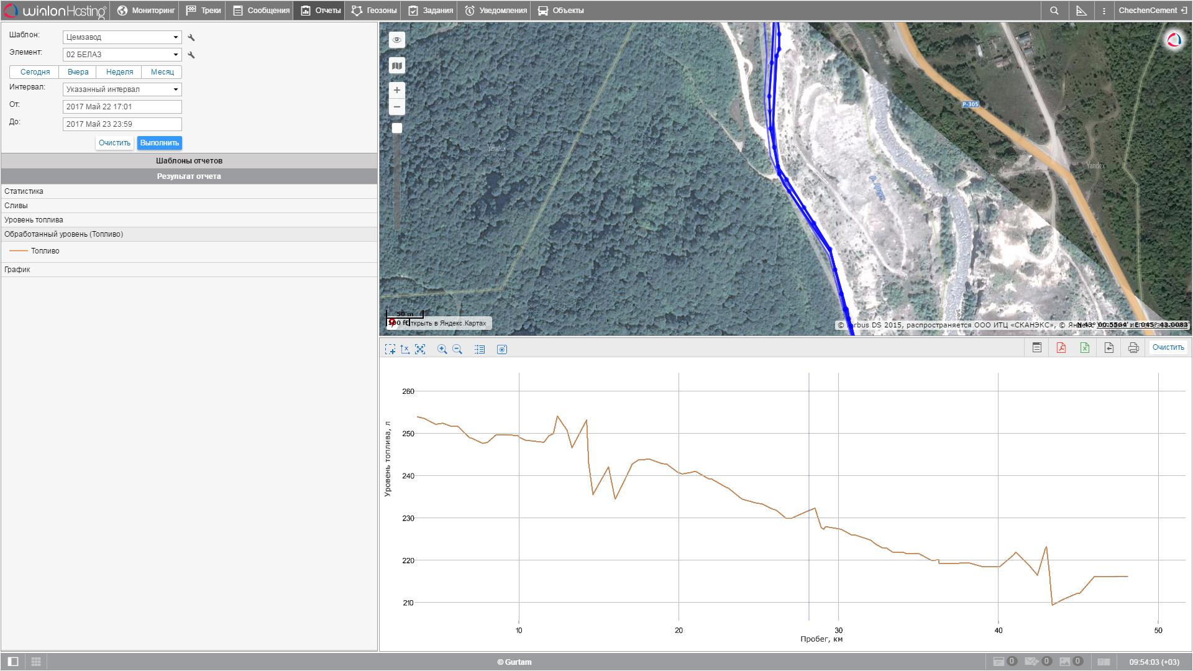
Task: Select the Неделя interval button
Action: pos(119,72)
